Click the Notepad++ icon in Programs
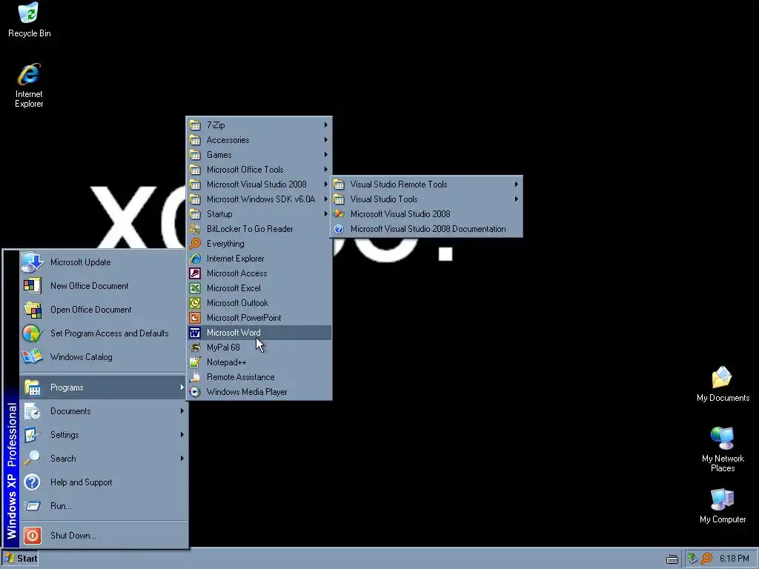The width and height of the screenshot is (759, 569). 195,362
